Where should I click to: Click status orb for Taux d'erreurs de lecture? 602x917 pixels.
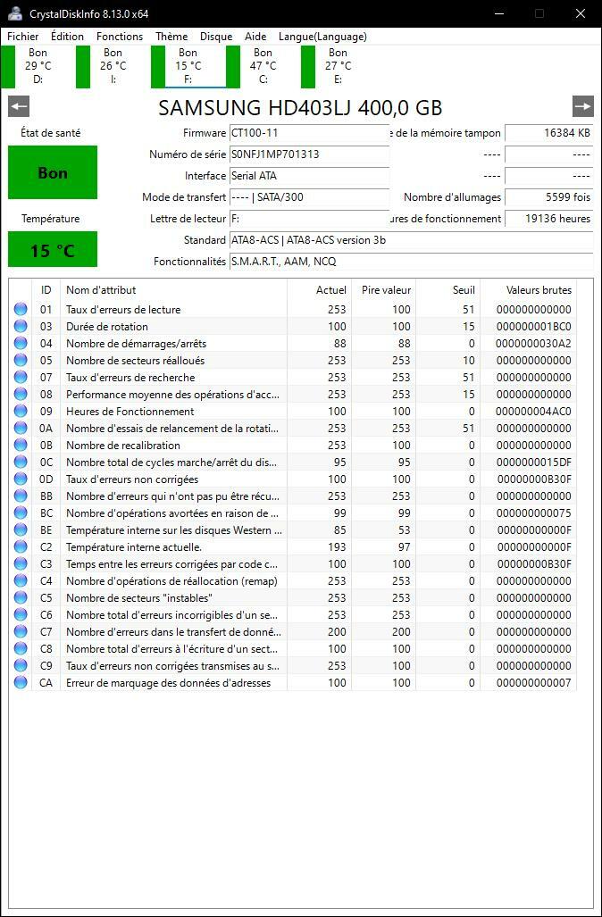(x=21, y=309)
